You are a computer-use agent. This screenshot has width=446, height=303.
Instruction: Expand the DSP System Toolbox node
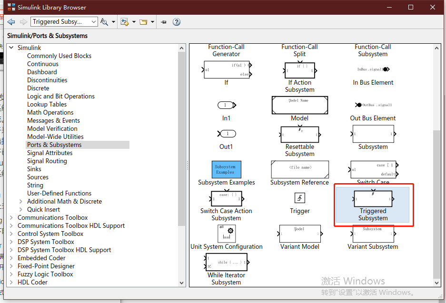11,242
